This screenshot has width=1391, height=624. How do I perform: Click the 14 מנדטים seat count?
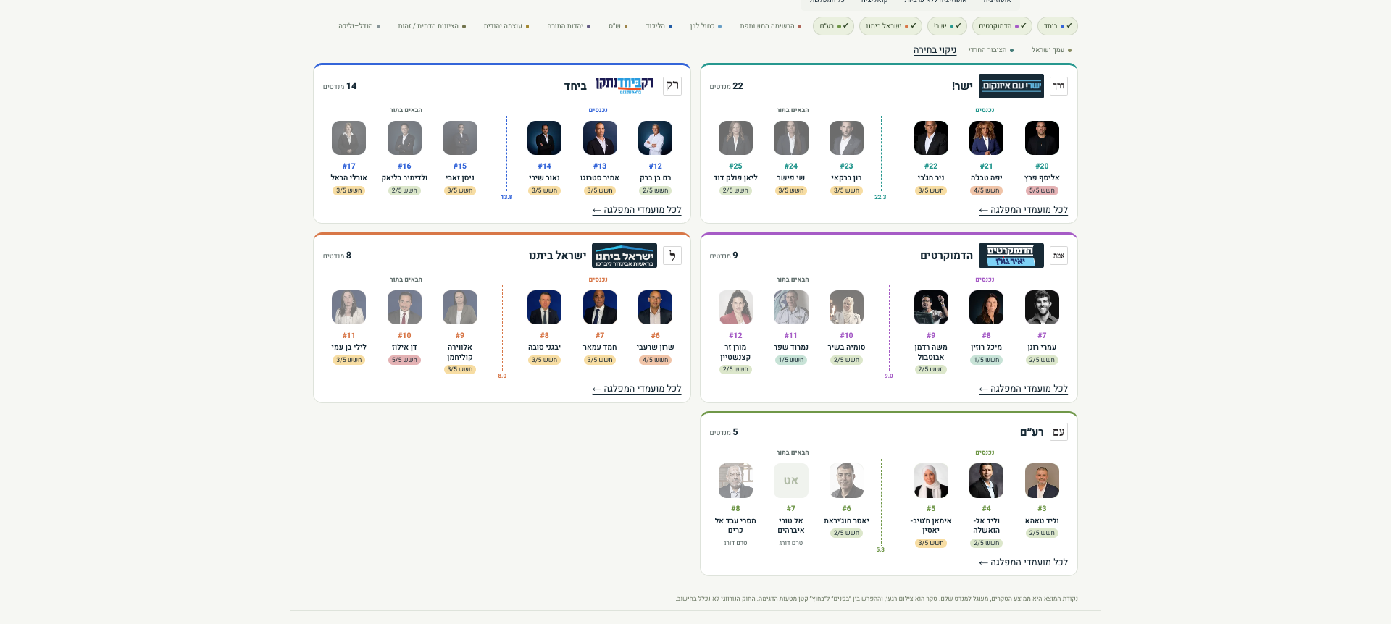(340, 86)
